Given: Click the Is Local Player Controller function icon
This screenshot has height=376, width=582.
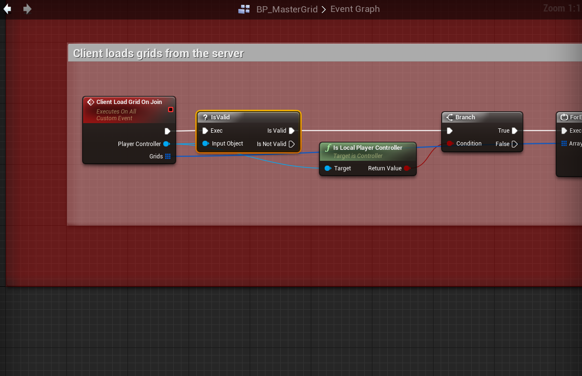Looking at the screenshot, I should click(x=328, y=148).
